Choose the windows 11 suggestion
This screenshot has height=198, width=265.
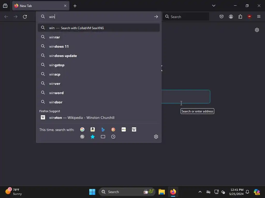(x=99, y=46)
